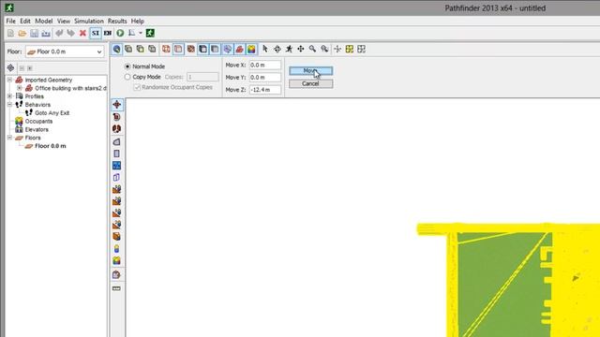600x337 pixels.
Task: Open the File menu
Action: 10,21
